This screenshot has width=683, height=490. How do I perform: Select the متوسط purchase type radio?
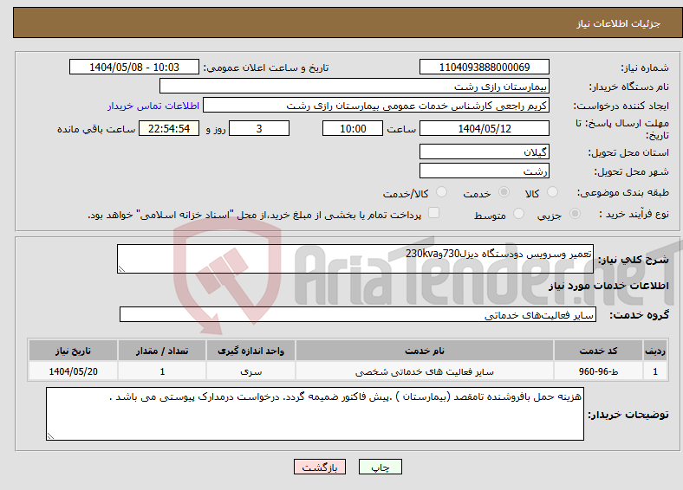click(x=518, y=213)
